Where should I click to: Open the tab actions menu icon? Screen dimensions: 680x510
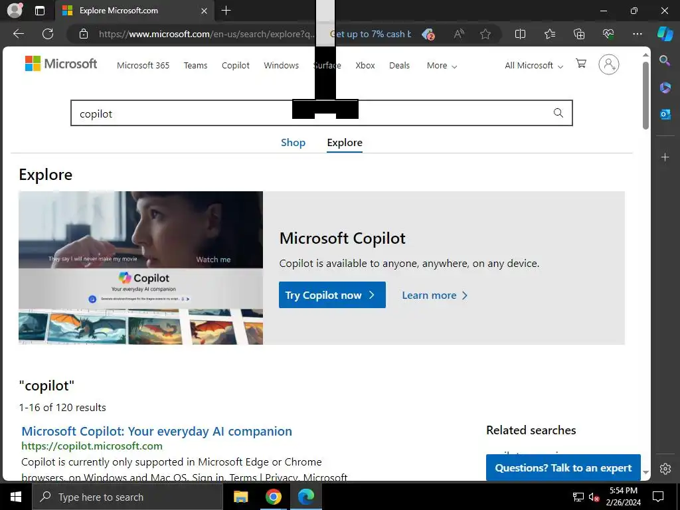pyautogui.click(x=39, y=11)
